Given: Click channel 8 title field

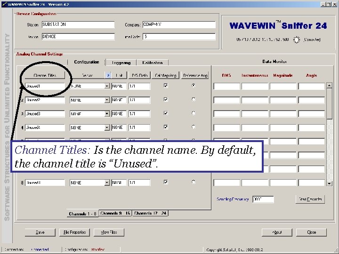Looking at the screenshot, I should (x=45, y=183).
